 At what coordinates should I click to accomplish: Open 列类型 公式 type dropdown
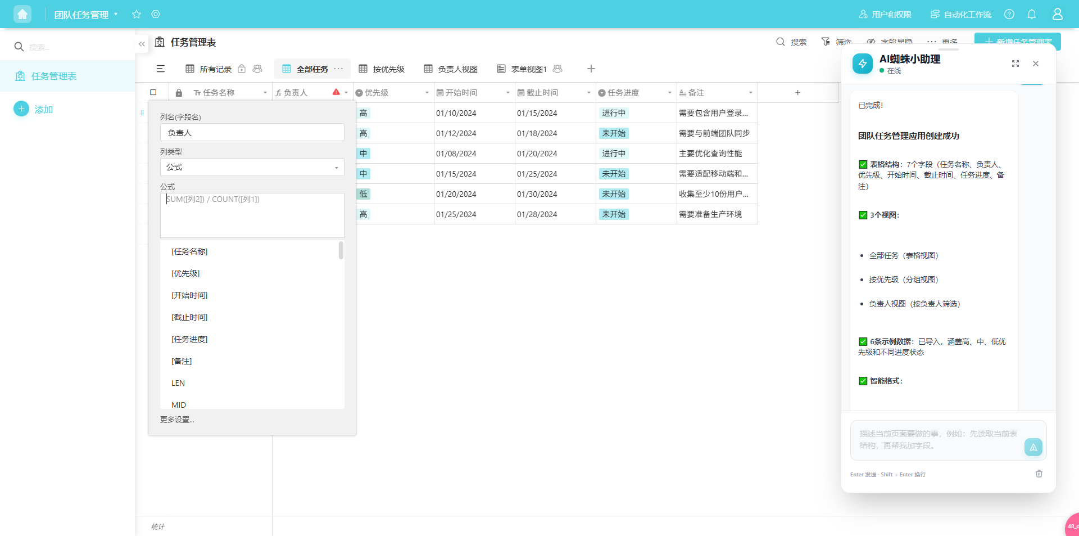point(252,167)
